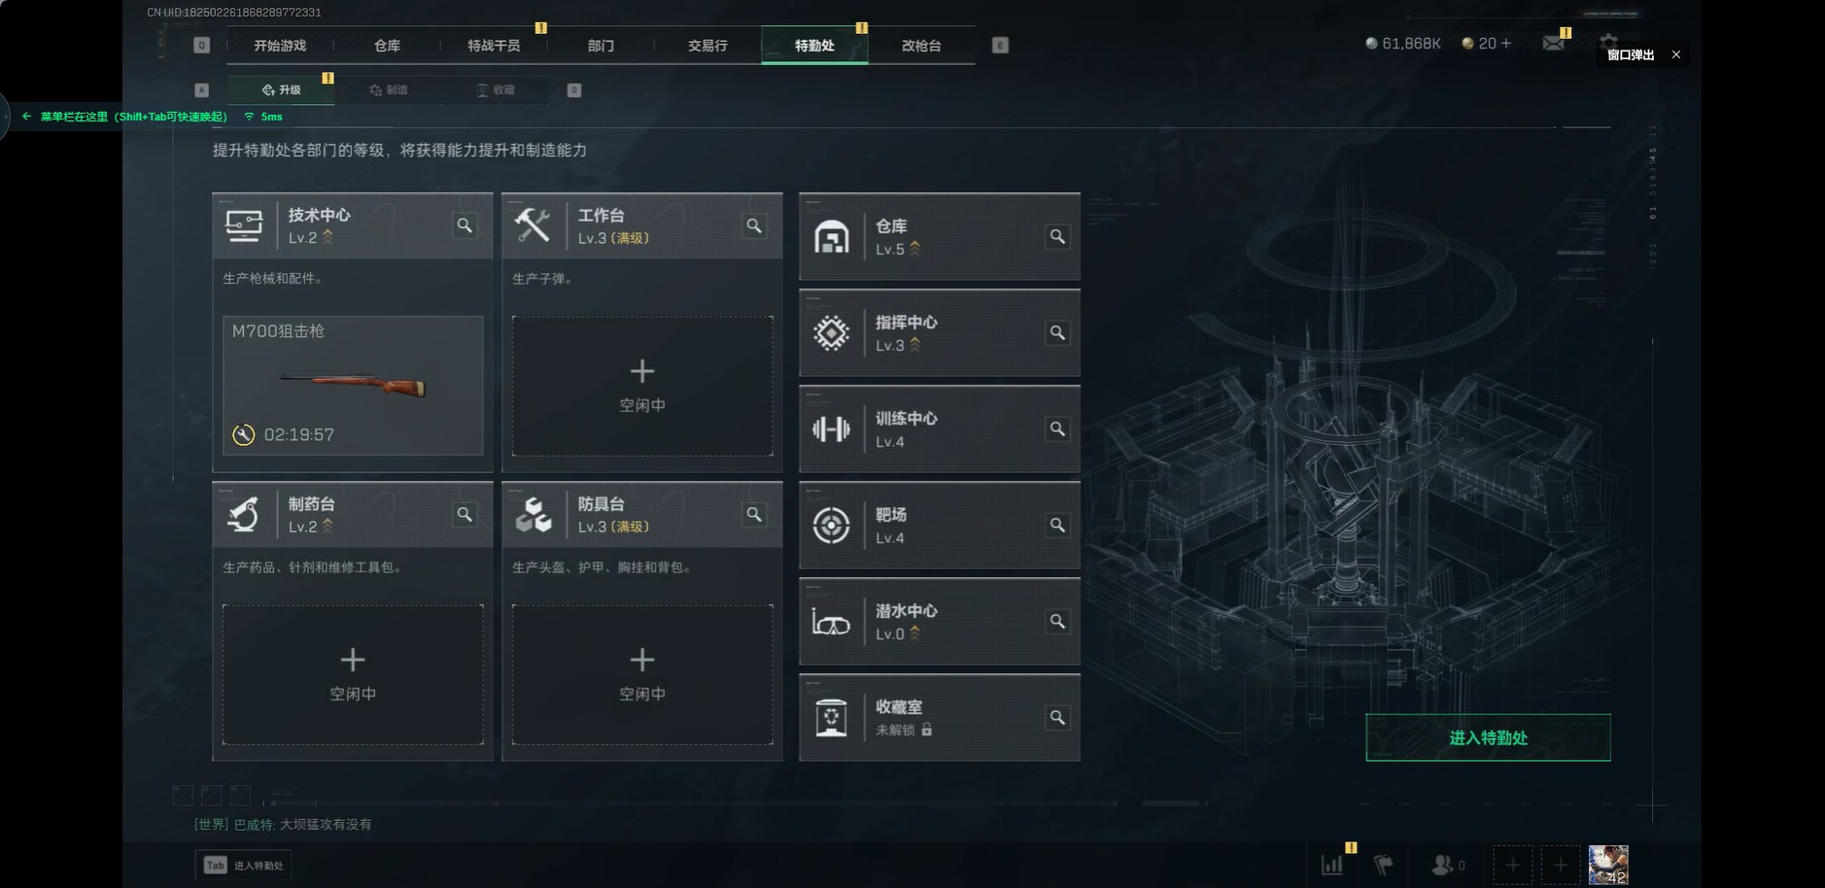Open the M700狙击枪 production slot
The width and height of the screenshot is (1825, 888).
pos(353,385)
